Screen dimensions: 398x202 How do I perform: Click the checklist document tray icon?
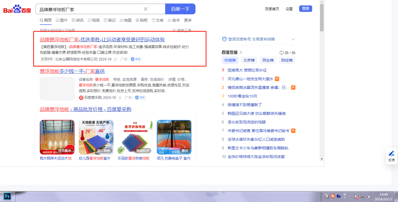point(327,196)
